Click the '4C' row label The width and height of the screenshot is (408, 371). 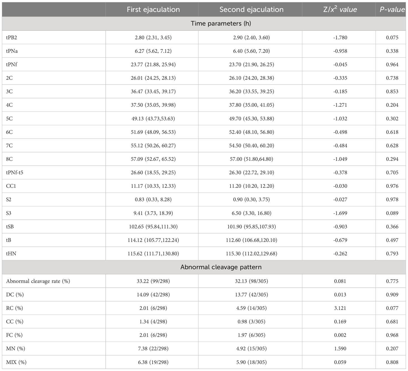pos(9,105)
